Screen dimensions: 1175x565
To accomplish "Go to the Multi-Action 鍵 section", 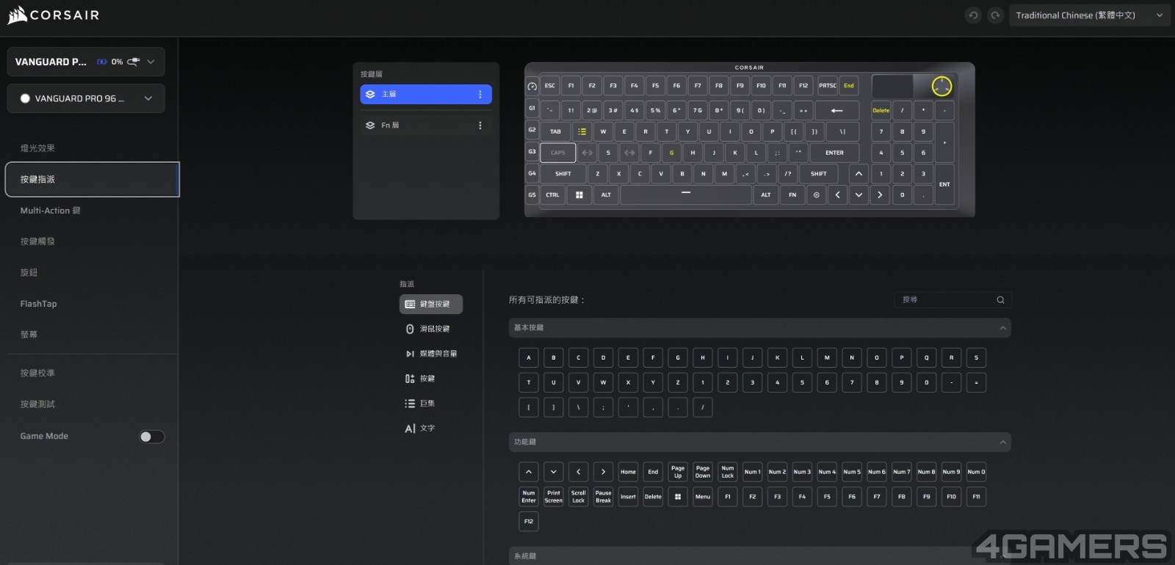I will tap(50, 211).
